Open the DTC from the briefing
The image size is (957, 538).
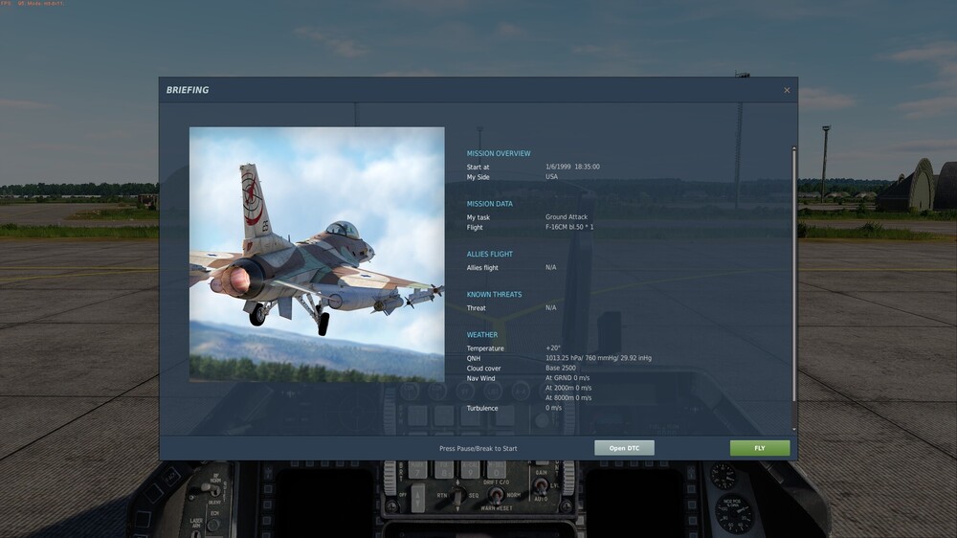point(624,448)
